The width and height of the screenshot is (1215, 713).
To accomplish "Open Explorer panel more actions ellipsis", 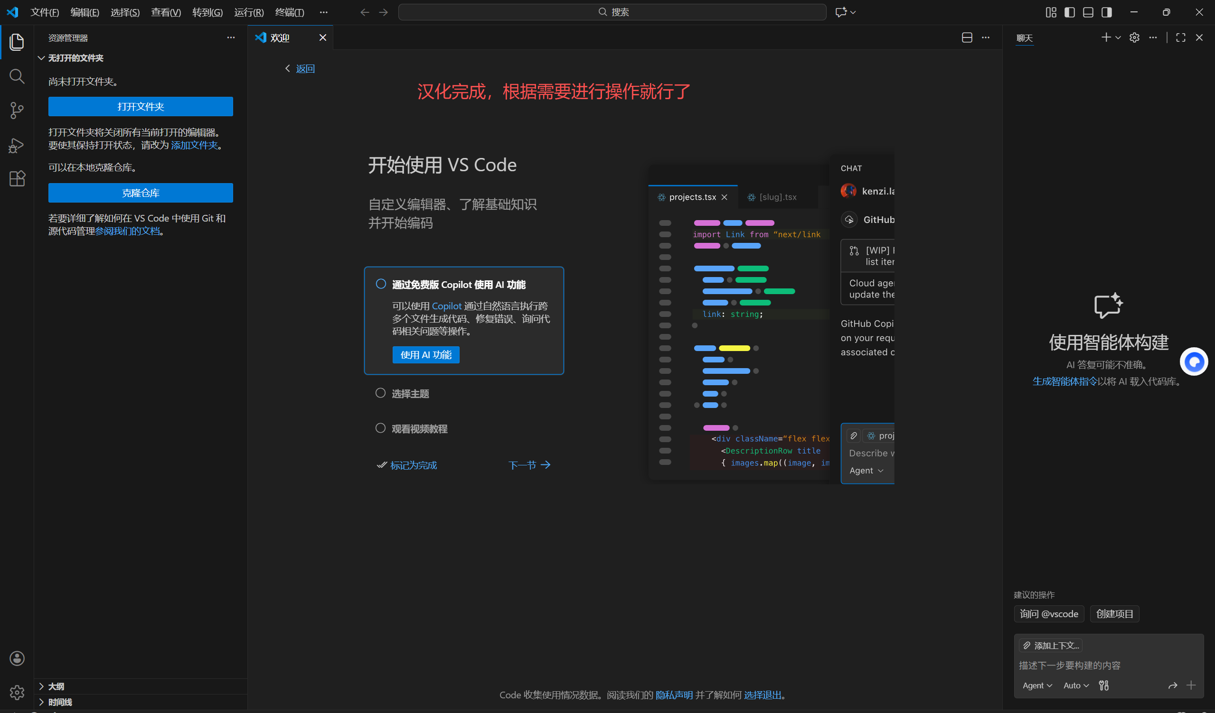I will (231, 37).
